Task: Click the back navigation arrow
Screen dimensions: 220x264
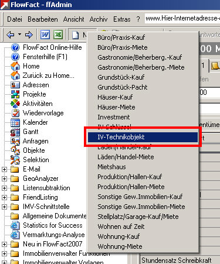Action: tap(11, 35)
